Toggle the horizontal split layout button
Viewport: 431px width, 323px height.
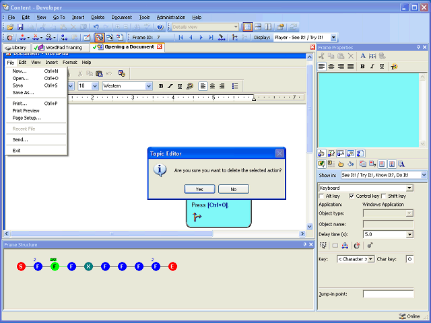[x=258, y=27]
